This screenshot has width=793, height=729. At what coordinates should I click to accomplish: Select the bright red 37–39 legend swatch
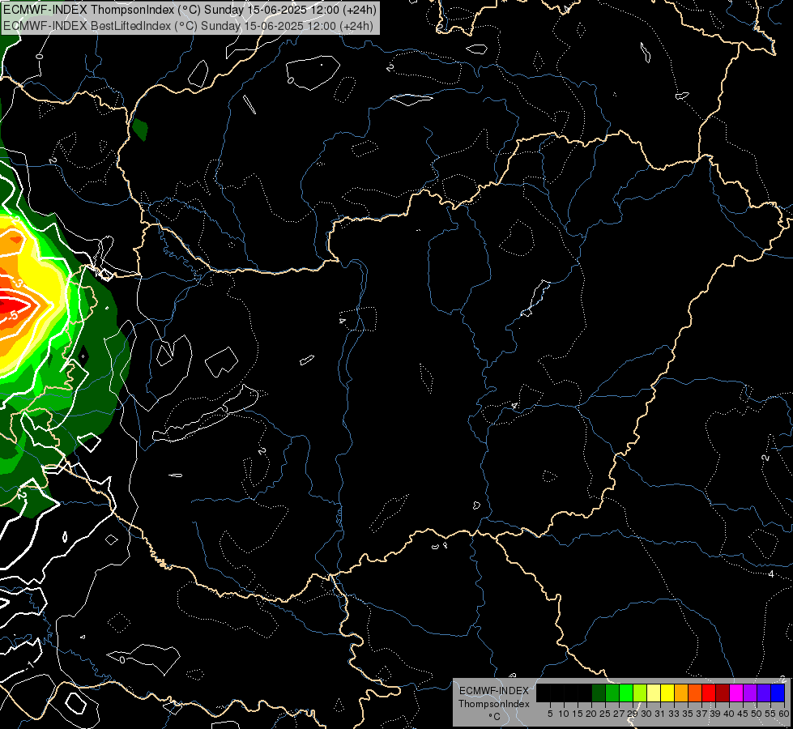(709, 693)
